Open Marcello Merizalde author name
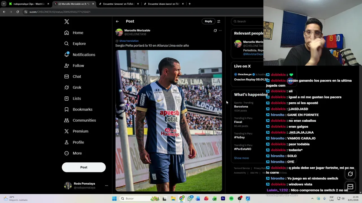Image resolution: width=362 pixels, height=203 pixels. (x=137, y=30)
